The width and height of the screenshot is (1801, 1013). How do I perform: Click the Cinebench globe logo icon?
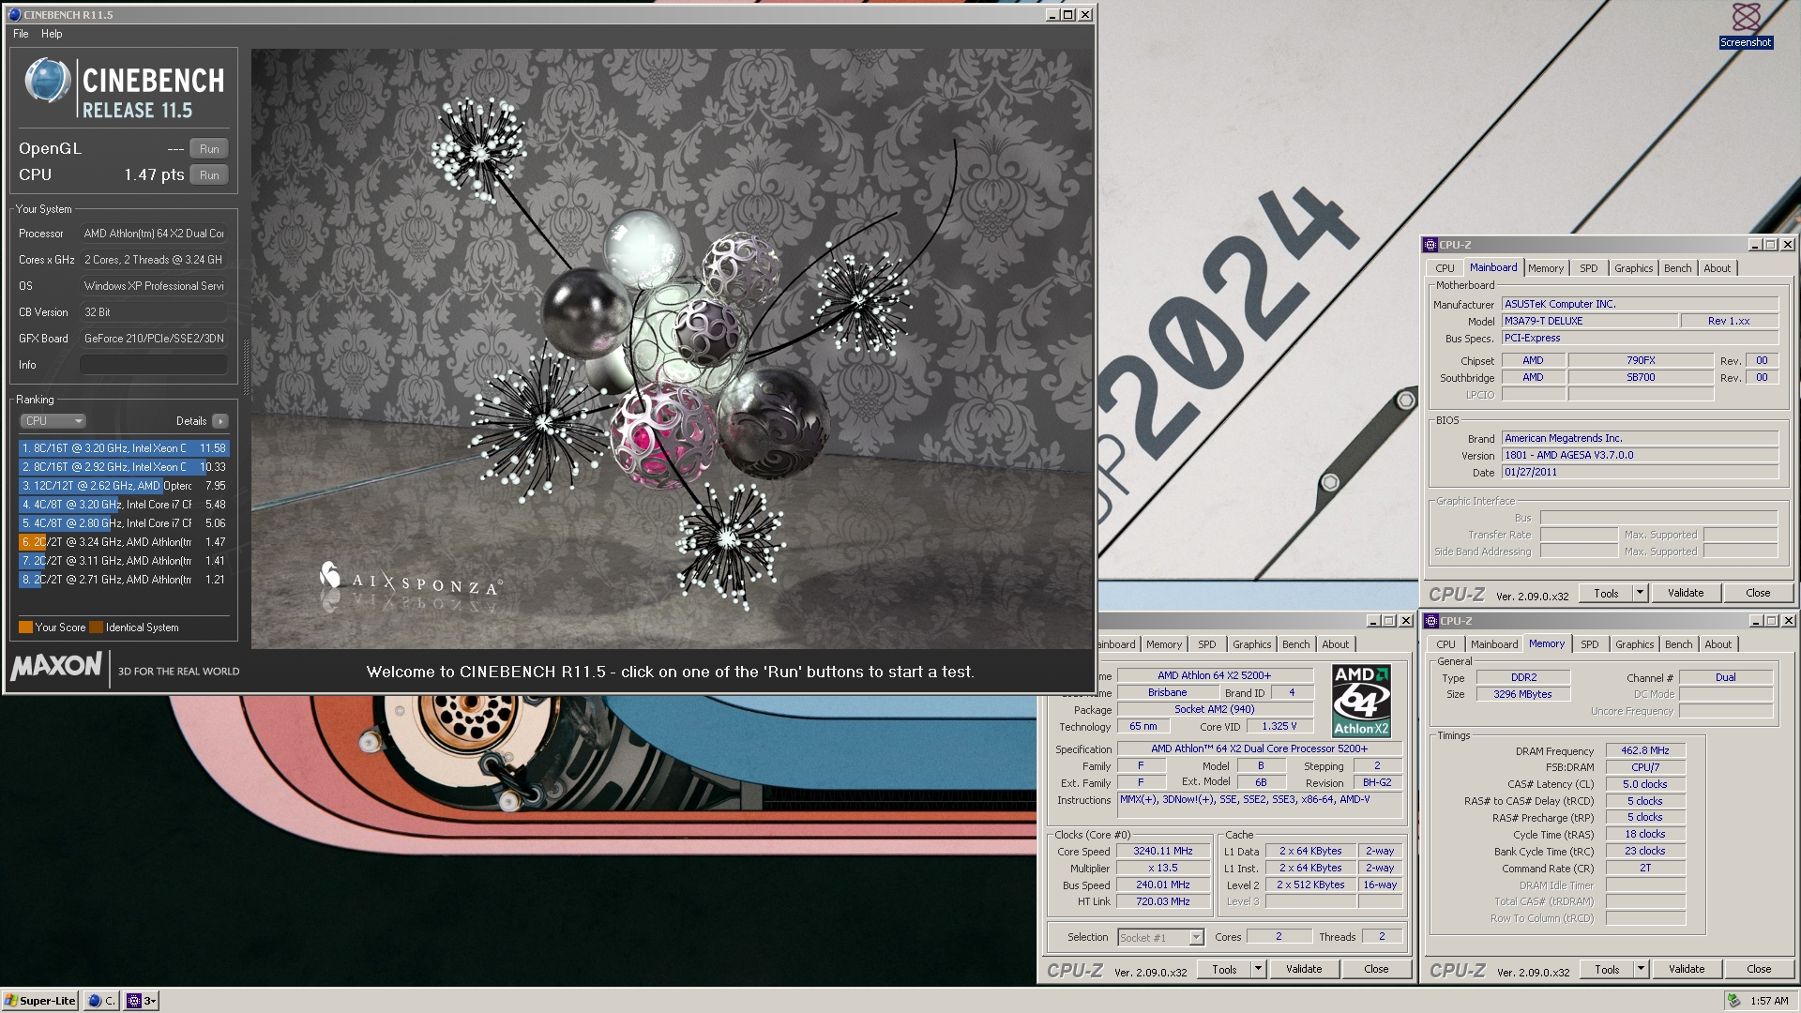[x=47, y=80]
